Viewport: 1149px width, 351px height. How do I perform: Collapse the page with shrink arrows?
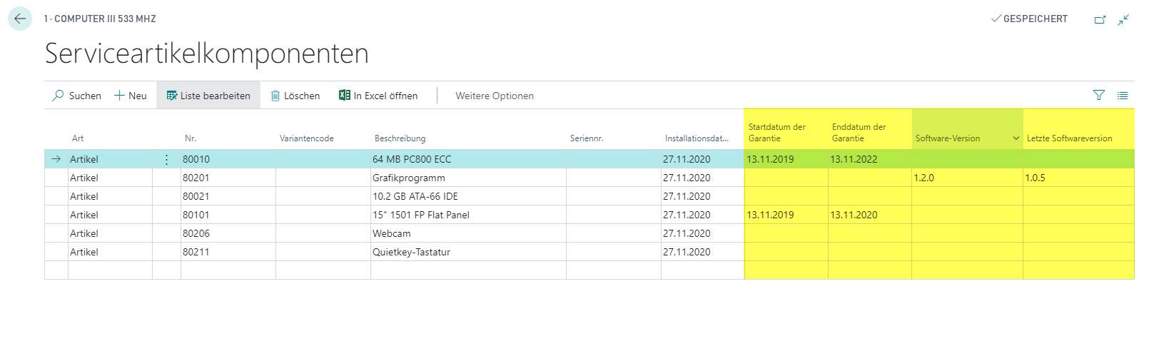[x=1123, y=19]
